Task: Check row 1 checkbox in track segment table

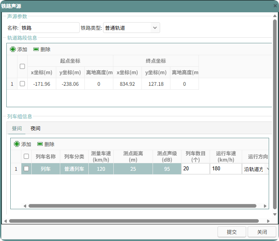Action: [x=22, y=84]
